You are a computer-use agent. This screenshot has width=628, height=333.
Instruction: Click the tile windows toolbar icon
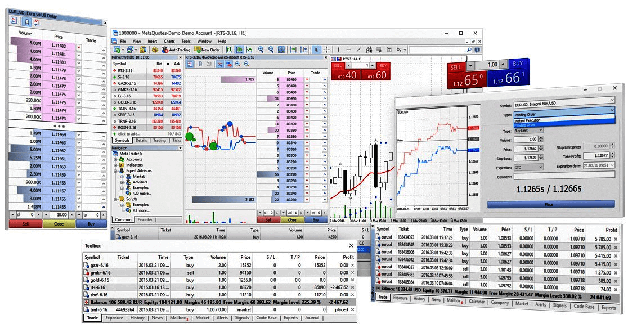(x=281, y=49)
